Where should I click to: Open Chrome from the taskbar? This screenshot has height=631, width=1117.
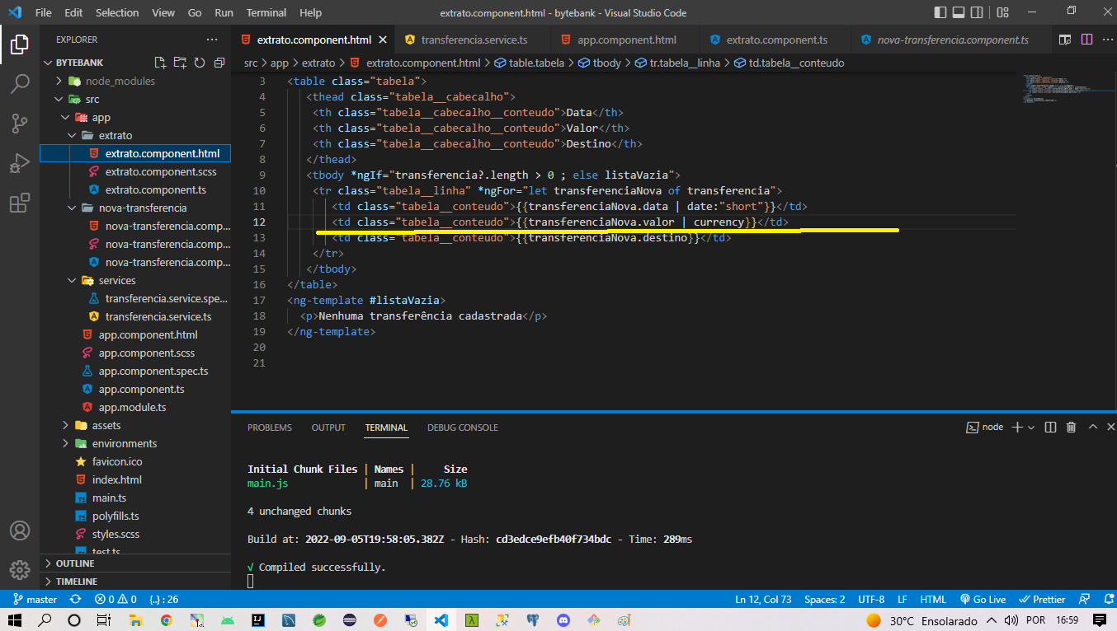pyautogui.click(x=166, y=620)
